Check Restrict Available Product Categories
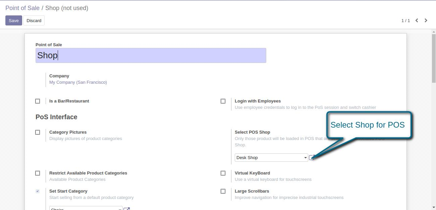436x210 pixels. 38,173
